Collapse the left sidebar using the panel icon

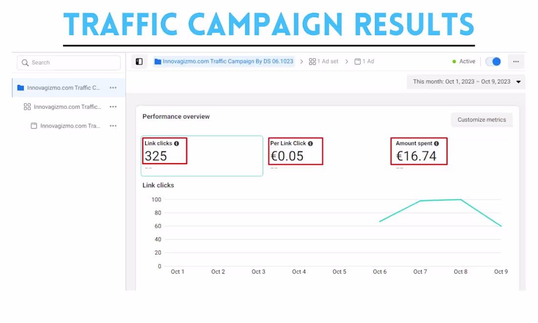click(139, 61)
